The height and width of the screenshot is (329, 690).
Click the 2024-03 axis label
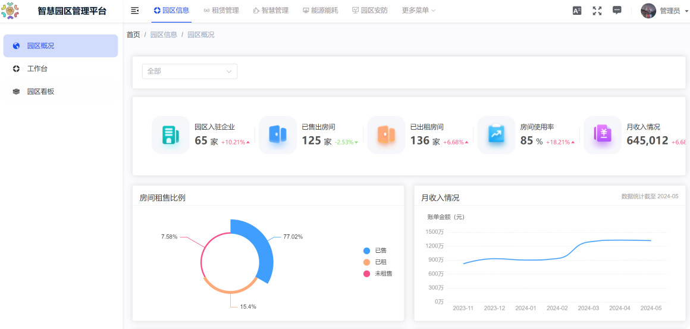pos(588,308)
